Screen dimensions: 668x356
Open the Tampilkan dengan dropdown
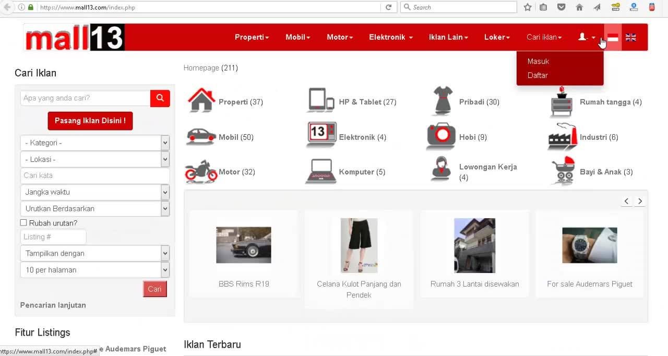coord(95,254)
